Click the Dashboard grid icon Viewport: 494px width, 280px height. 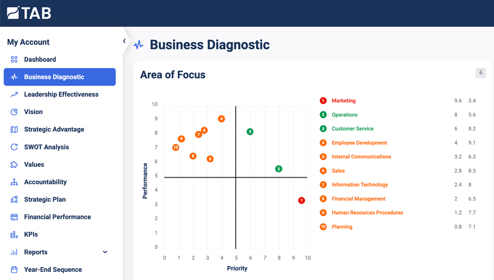click(x=14, y=59)
